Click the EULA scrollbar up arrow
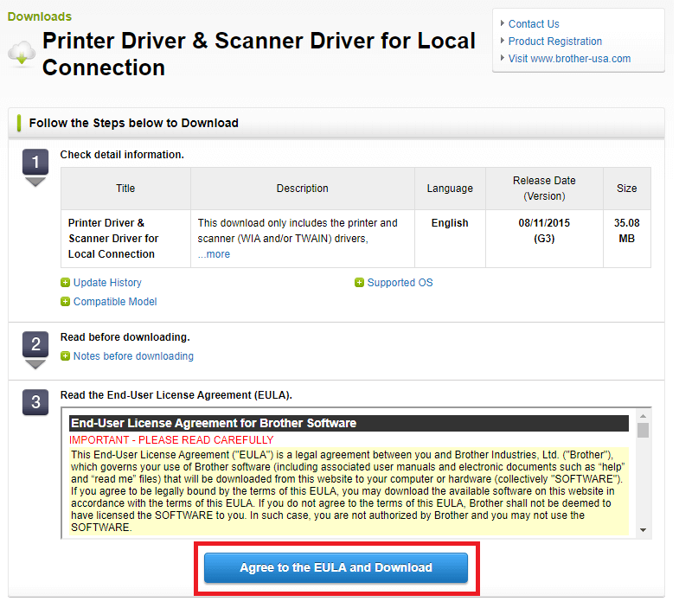 643,416
